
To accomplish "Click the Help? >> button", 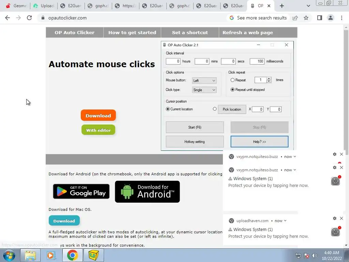I will tap(259, 142).
